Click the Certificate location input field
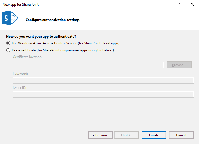This screenshot has height=144, width=199. 88,65
